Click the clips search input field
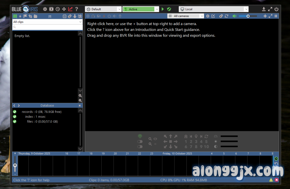The height and width of the screenshot is (189, 290). 47,27
